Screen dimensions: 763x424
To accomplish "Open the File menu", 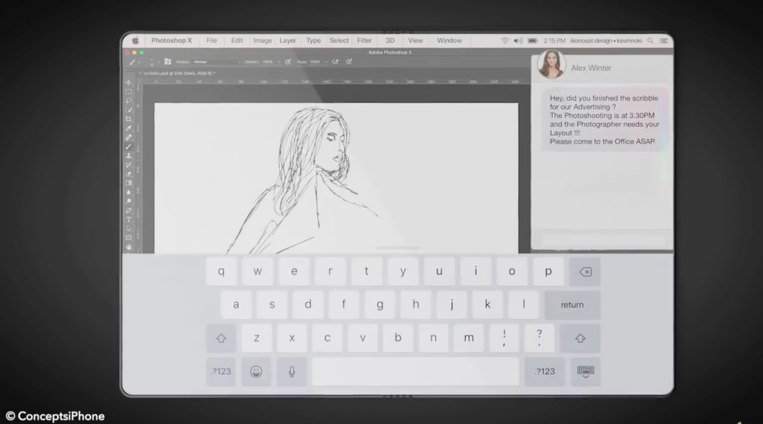I will (211, 41).
